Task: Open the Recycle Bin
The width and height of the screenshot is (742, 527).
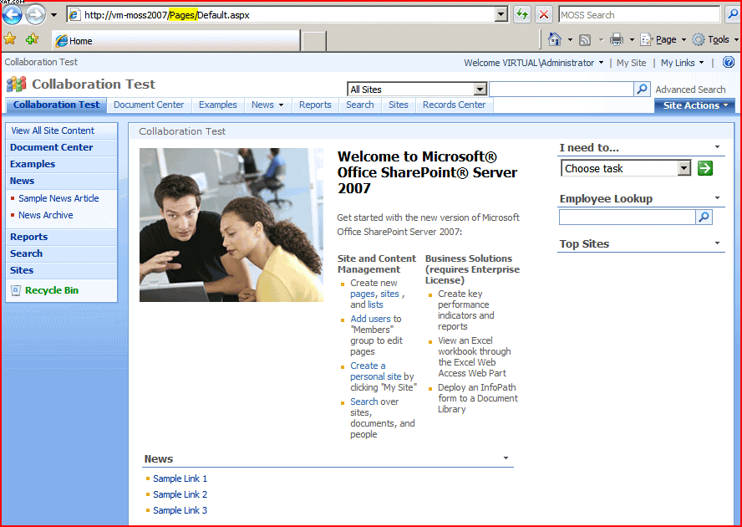Action: point(51,290)
